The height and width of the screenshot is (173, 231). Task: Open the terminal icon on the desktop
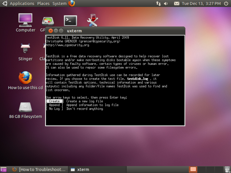tap(70, 20)
